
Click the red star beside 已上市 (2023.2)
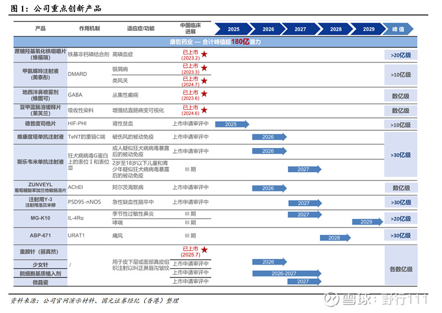pyautogui.click(x=204, y=54)
